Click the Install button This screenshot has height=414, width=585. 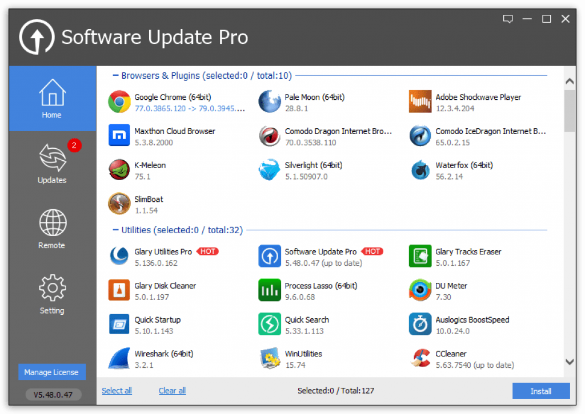[x=541, y=391]
